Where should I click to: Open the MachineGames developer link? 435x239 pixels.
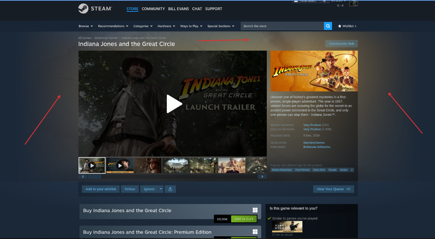click(314, 143)
